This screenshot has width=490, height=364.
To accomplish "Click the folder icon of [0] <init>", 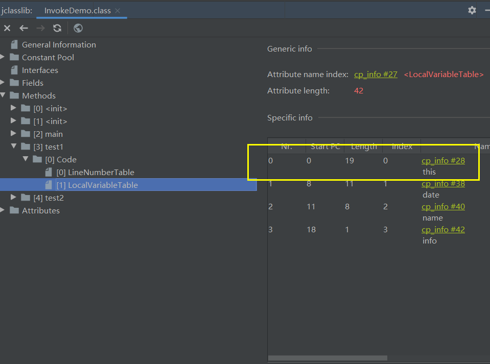I will click(26, 108).
